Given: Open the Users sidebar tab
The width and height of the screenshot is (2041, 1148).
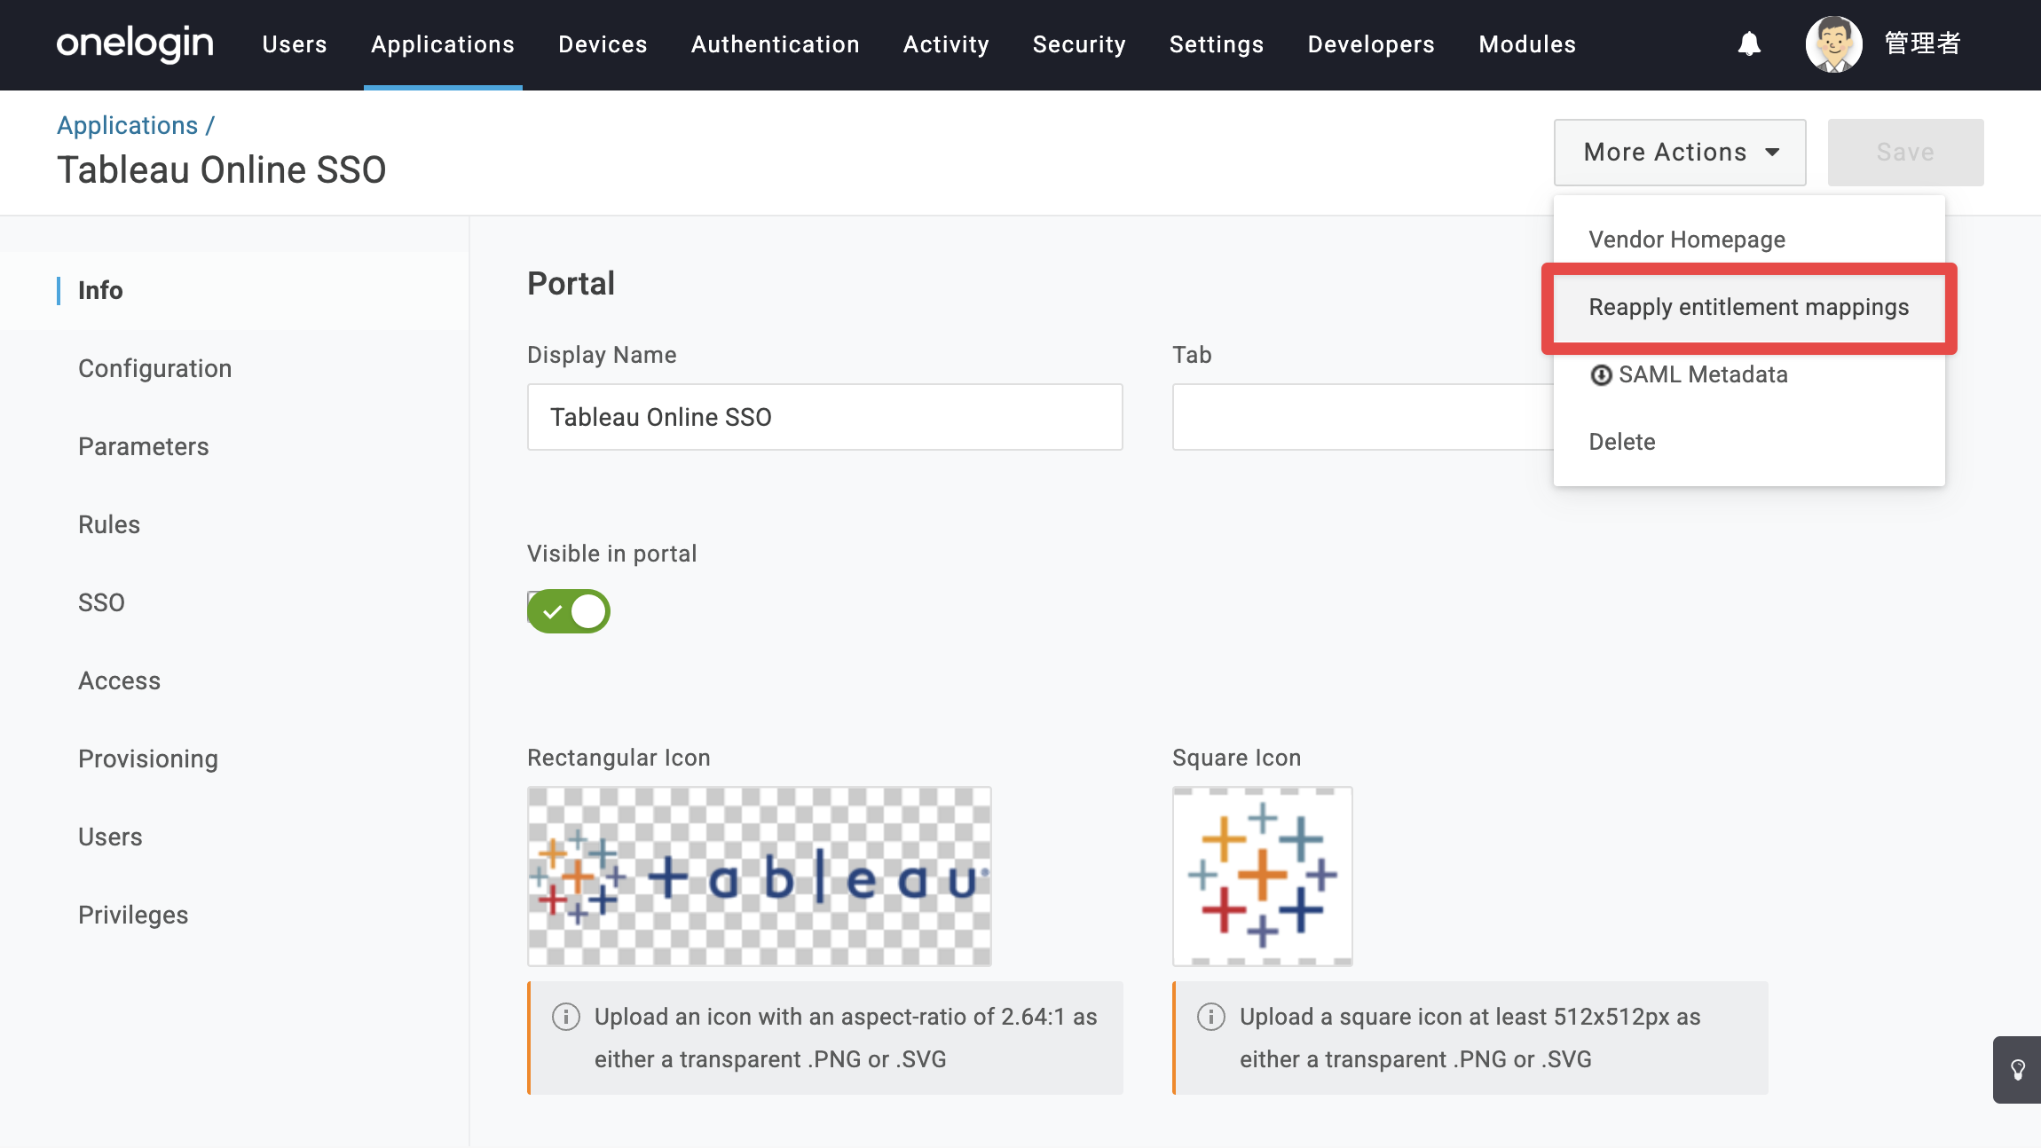Looking at the screenshot, I should [234, 837].
